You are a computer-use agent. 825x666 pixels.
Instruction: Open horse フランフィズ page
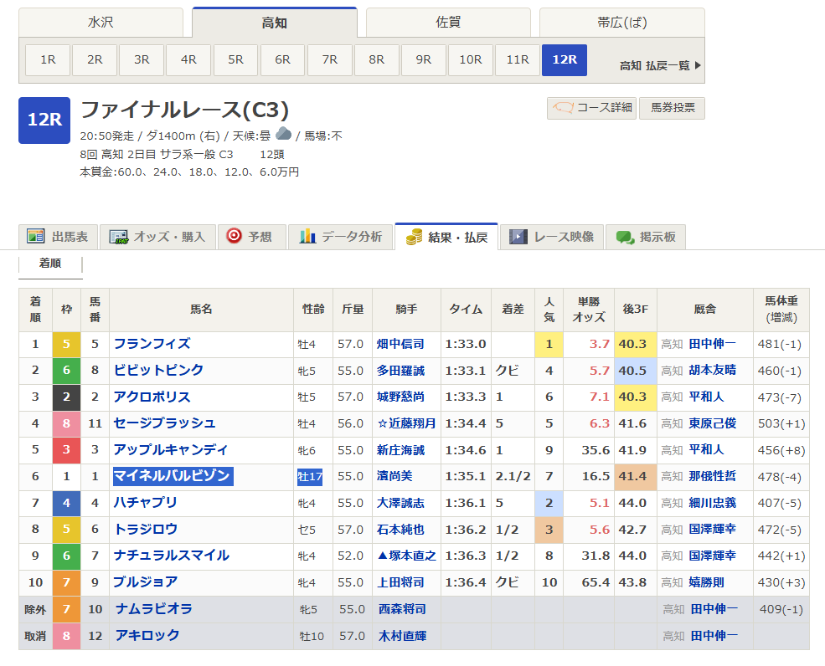(x=152, y=344)
